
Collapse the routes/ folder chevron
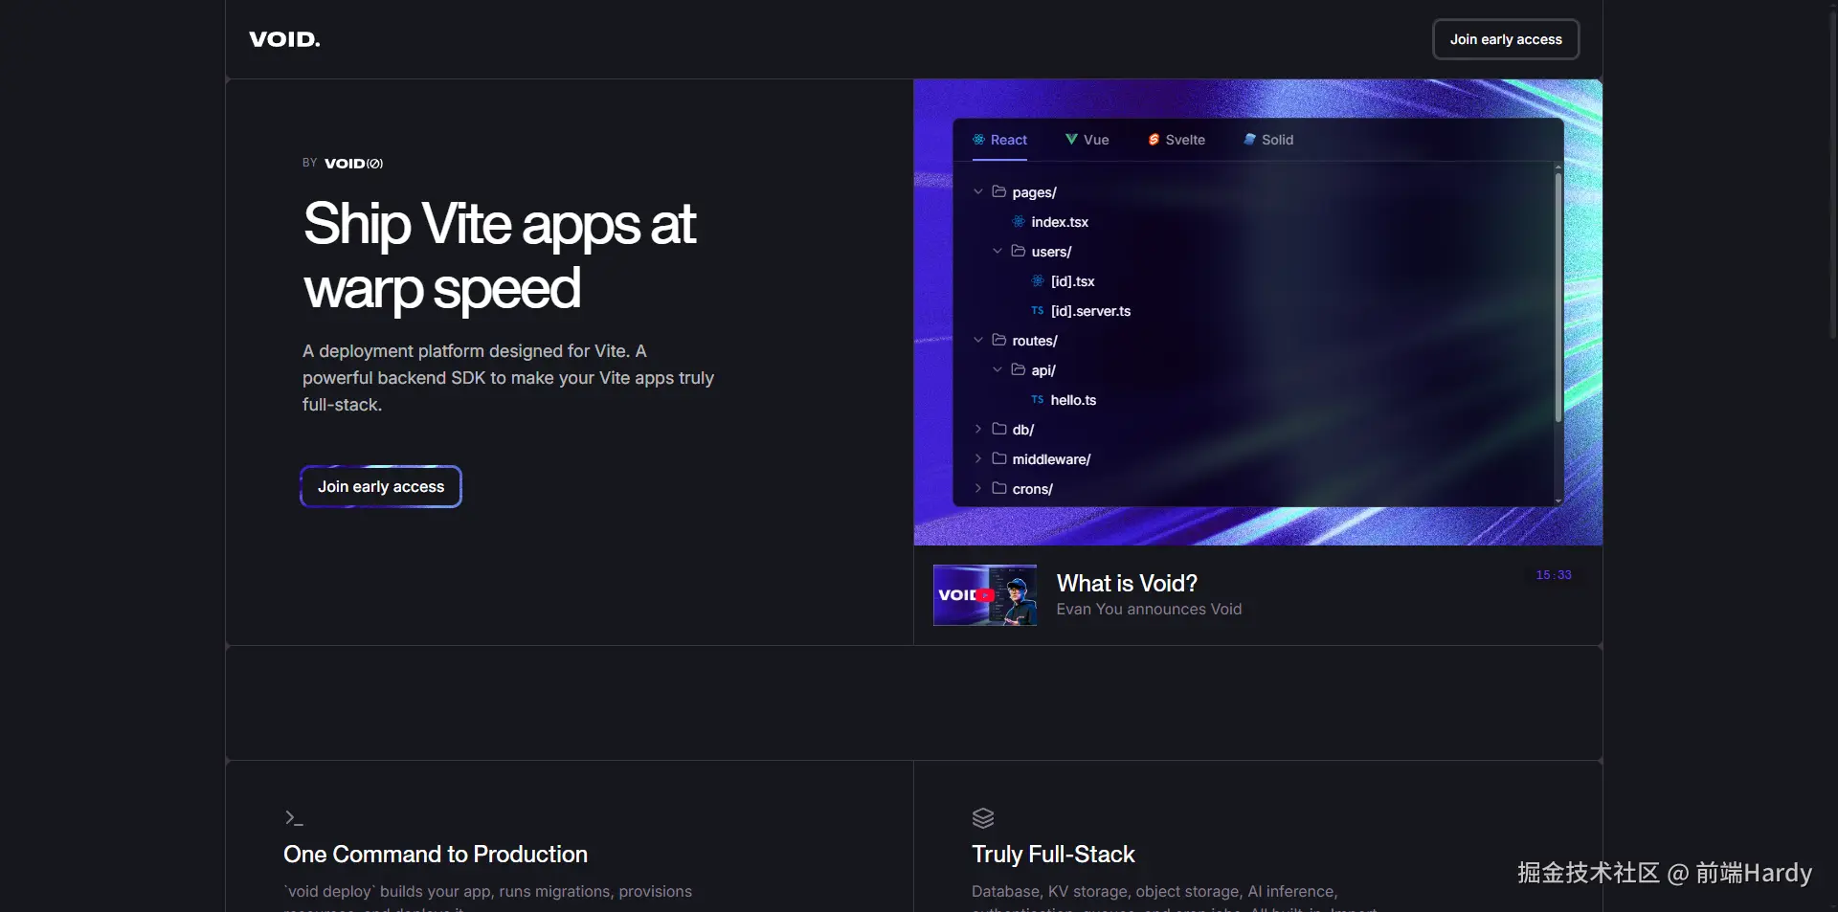pos(978,340)
